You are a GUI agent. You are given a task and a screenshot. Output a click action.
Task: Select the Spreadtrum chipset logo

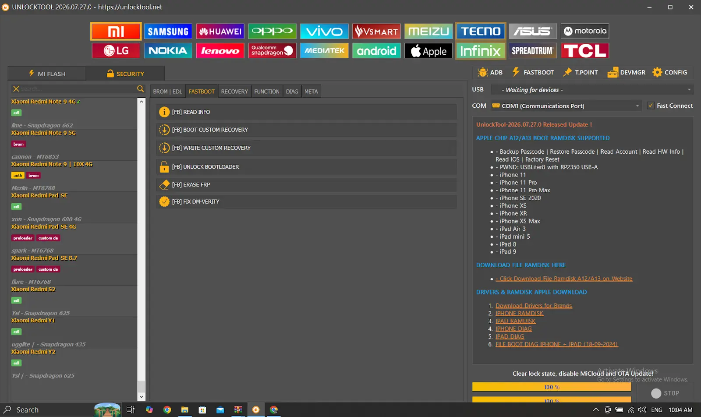[x=533, y=51]
